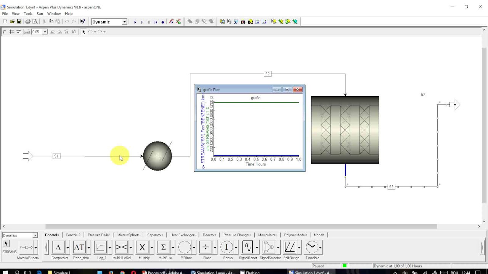
Task: Expand the PIDIncr icon variants arrow
Action: click(194, 247)
